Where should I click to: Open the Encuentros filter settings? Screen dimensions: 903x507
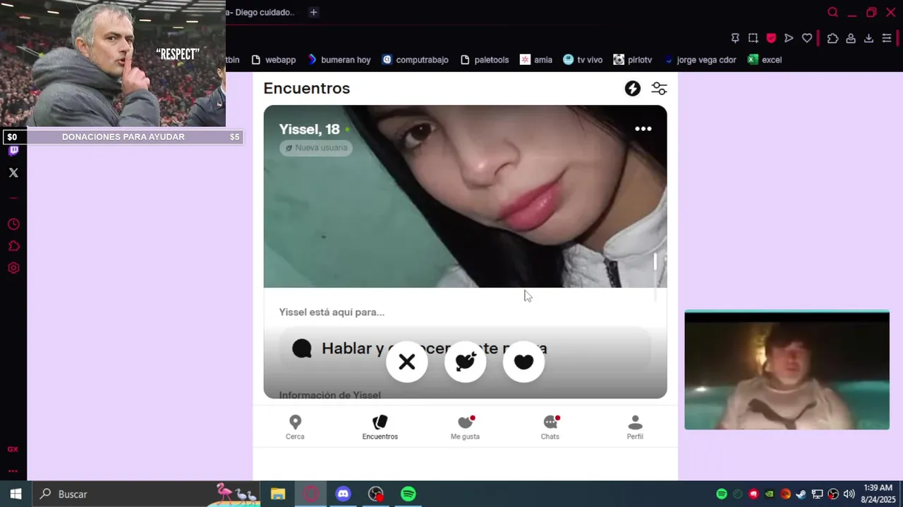click(x=659, y=88)
